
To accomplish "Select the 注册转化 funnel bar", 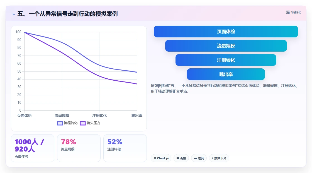I will tap(226, 60).
